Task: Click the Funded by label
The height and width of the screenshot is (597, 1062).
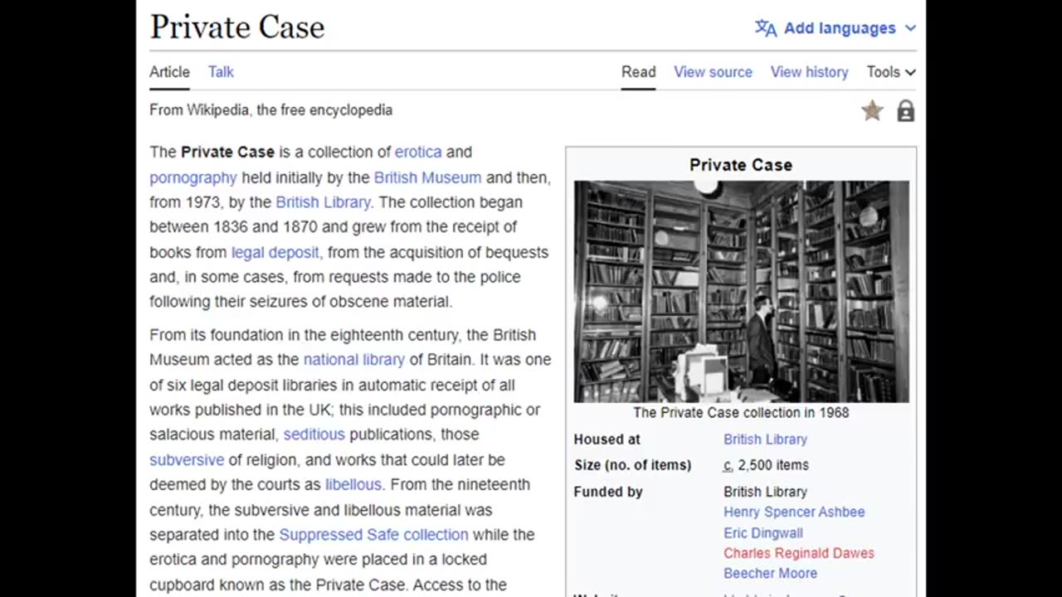Action: click(x=608, y=492)
